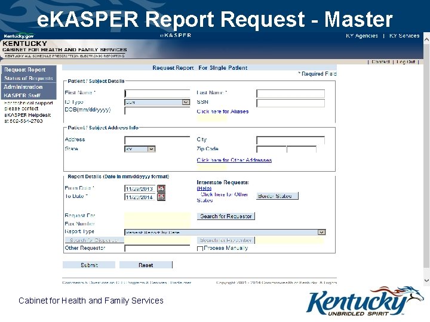Image resolution: width=430 pixels, height=322 pixels.
Task: Click the Border States button
Action: click(277, 196)
